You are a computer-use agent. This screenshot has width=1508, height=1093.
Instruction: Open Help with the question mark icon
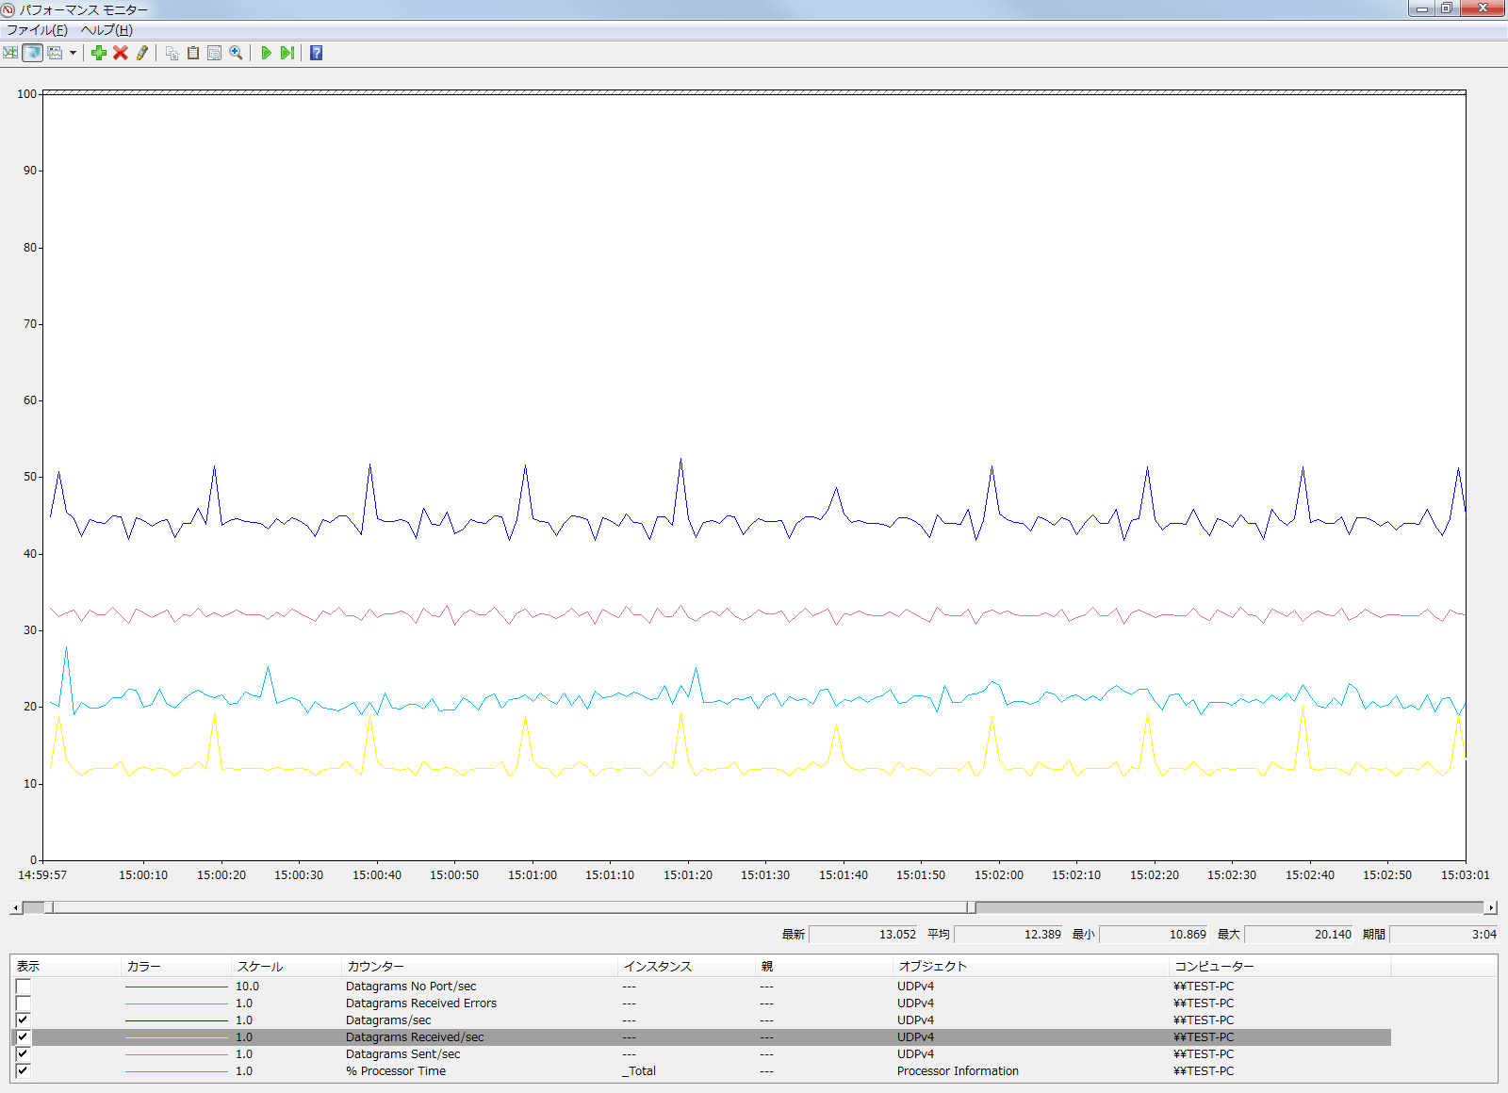(x=316, y=53)
